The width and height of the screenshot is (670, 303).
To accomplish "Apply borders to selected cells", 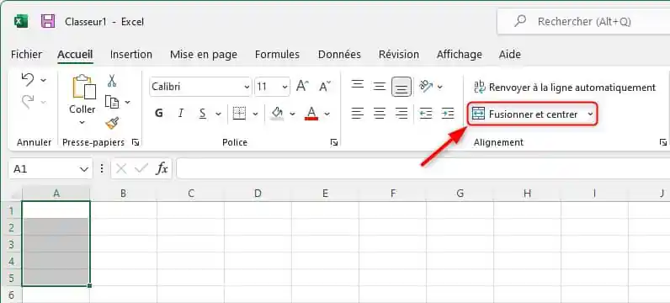I will (239, 114).
